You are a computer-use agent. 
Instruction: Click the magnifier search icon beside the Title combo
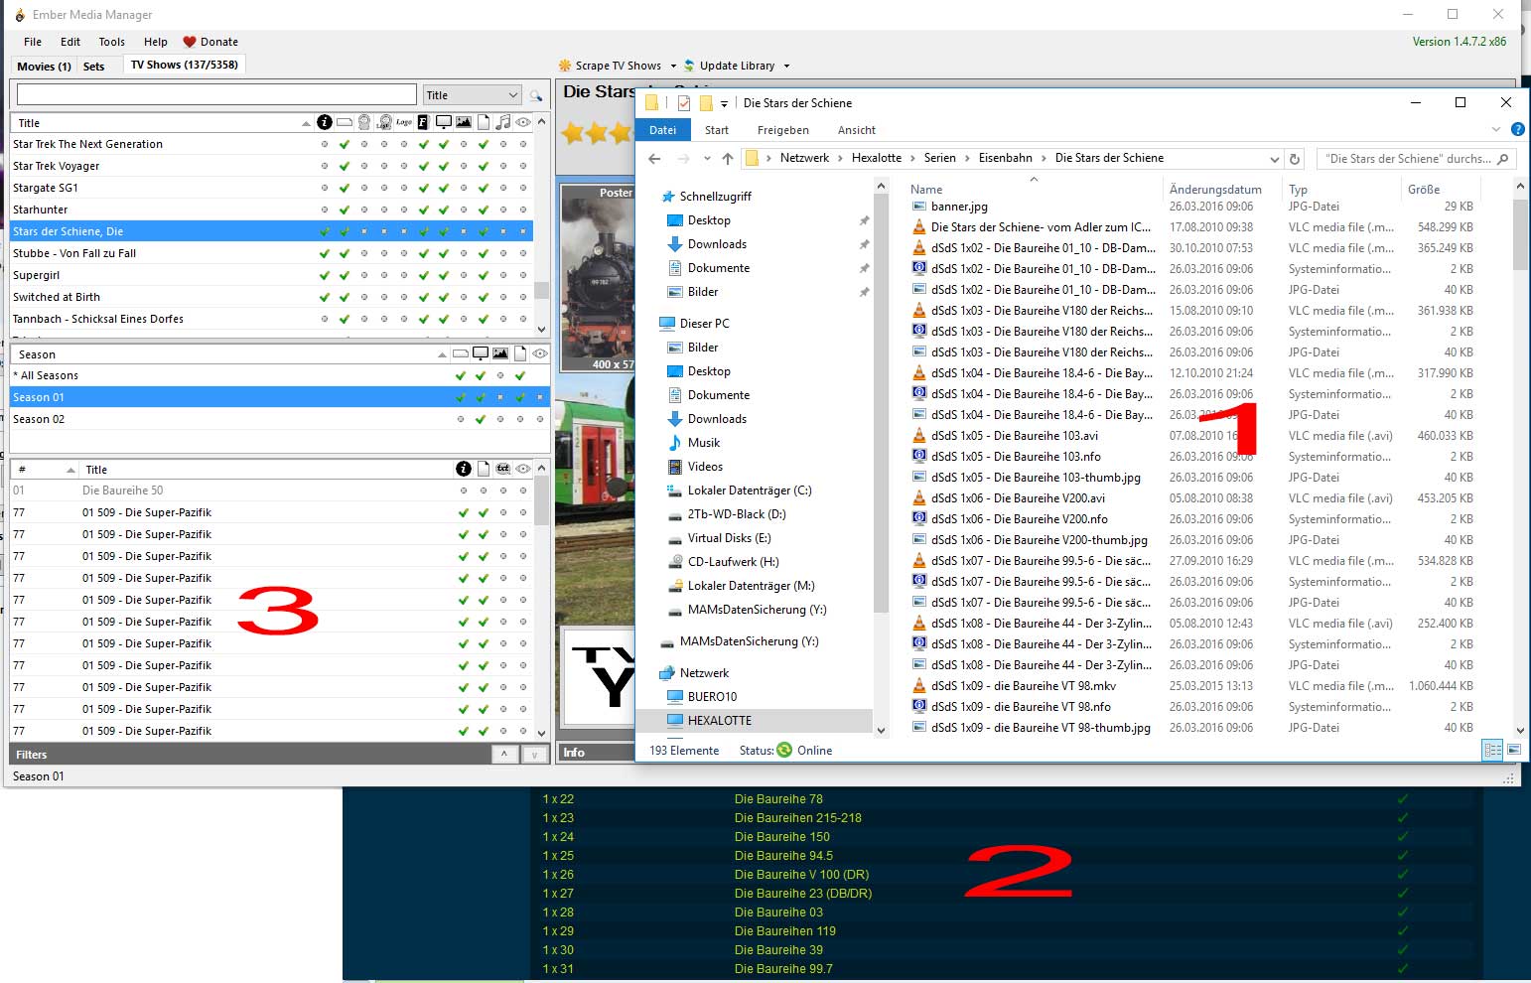(536, 95)
